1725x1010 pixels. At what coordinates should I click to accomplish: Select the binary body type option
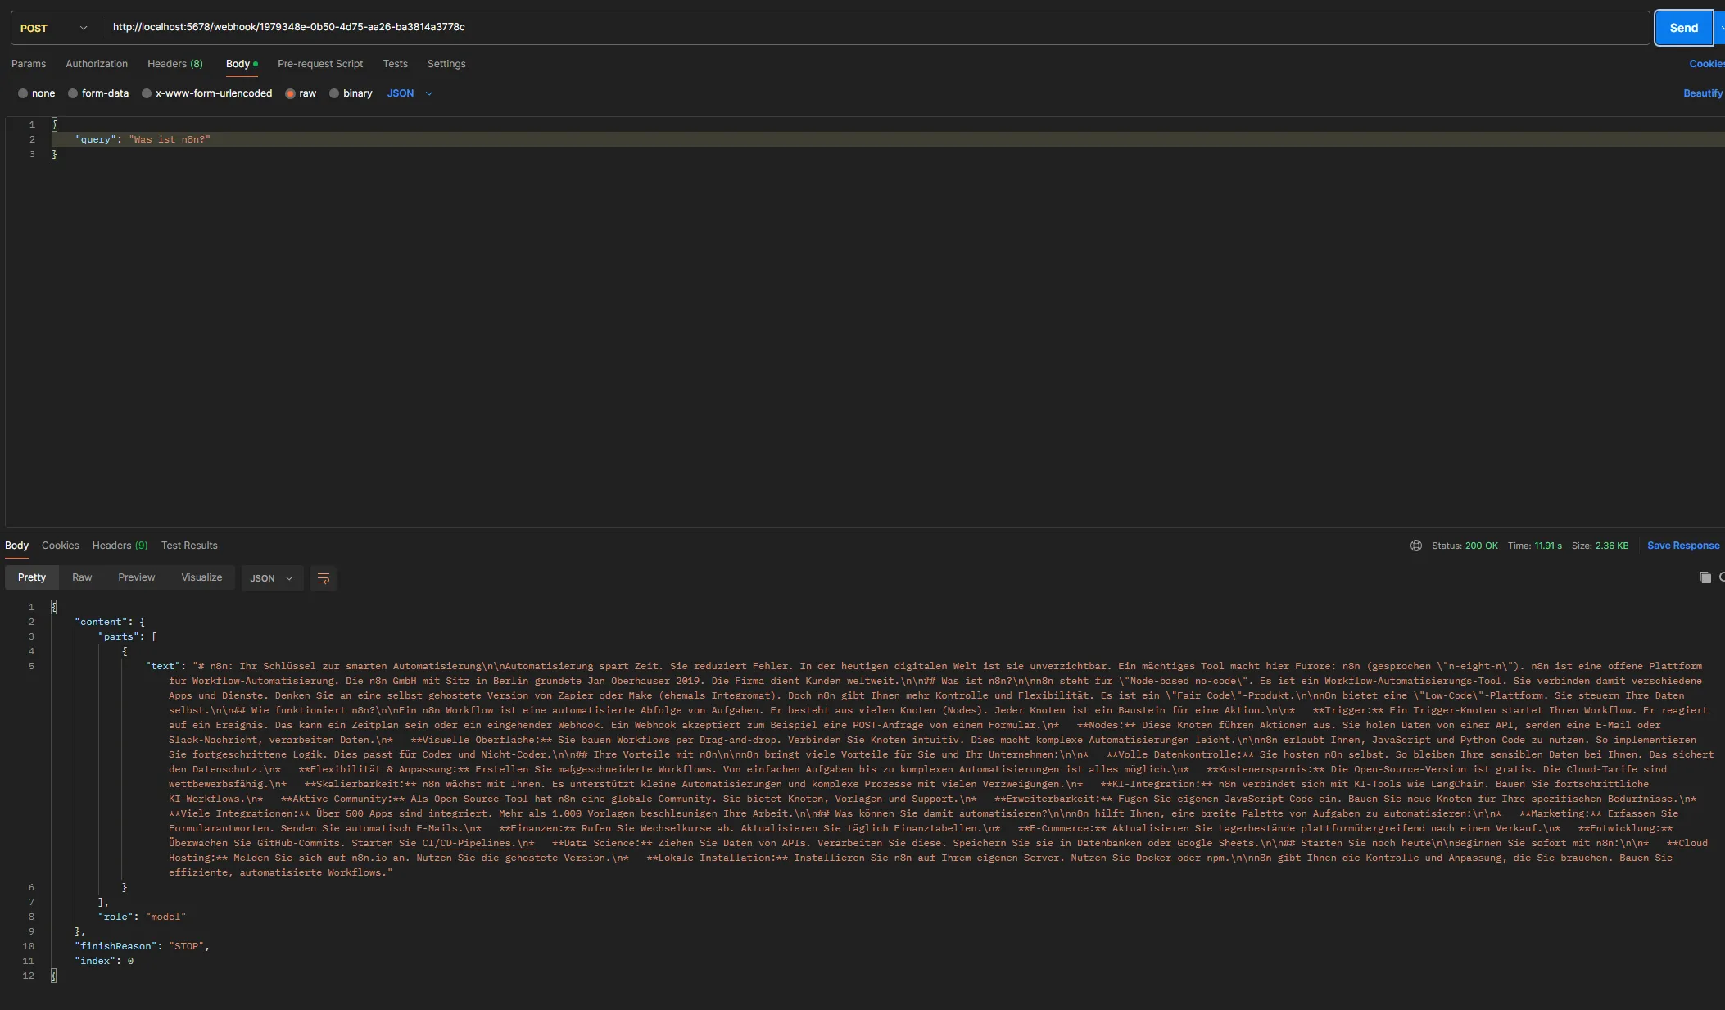coord(334,93)
